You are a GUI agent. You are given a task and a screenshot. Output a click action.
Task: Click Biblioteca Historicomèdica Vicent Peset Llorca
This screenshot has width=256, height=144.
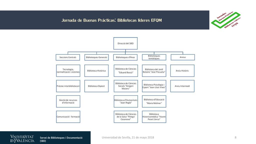(x=154, y=117)
